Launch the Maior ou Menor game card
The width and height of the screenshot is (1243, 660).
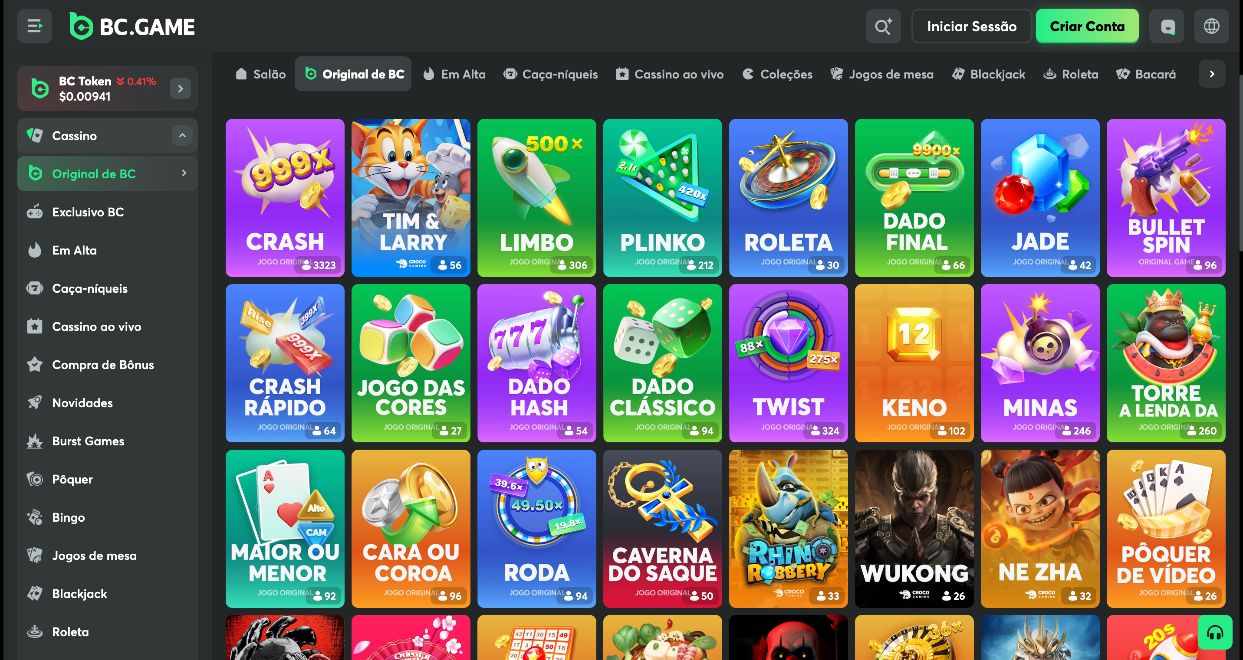tap(285, 529)
